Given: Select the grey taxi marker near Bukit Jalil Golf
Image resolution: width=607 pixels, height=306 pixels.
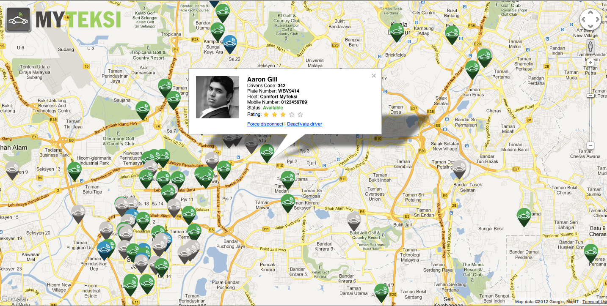Looking at the screenshot, I should [x=354, y=221].
